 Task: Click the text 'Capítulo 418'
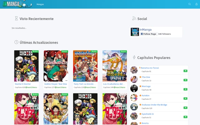[x=20, y=87]
